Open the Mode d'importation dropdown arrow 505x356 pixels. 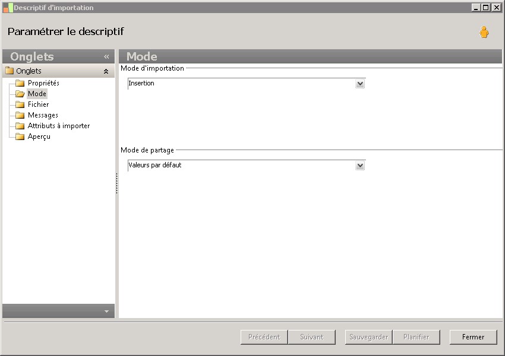click(x=360, y=84)
